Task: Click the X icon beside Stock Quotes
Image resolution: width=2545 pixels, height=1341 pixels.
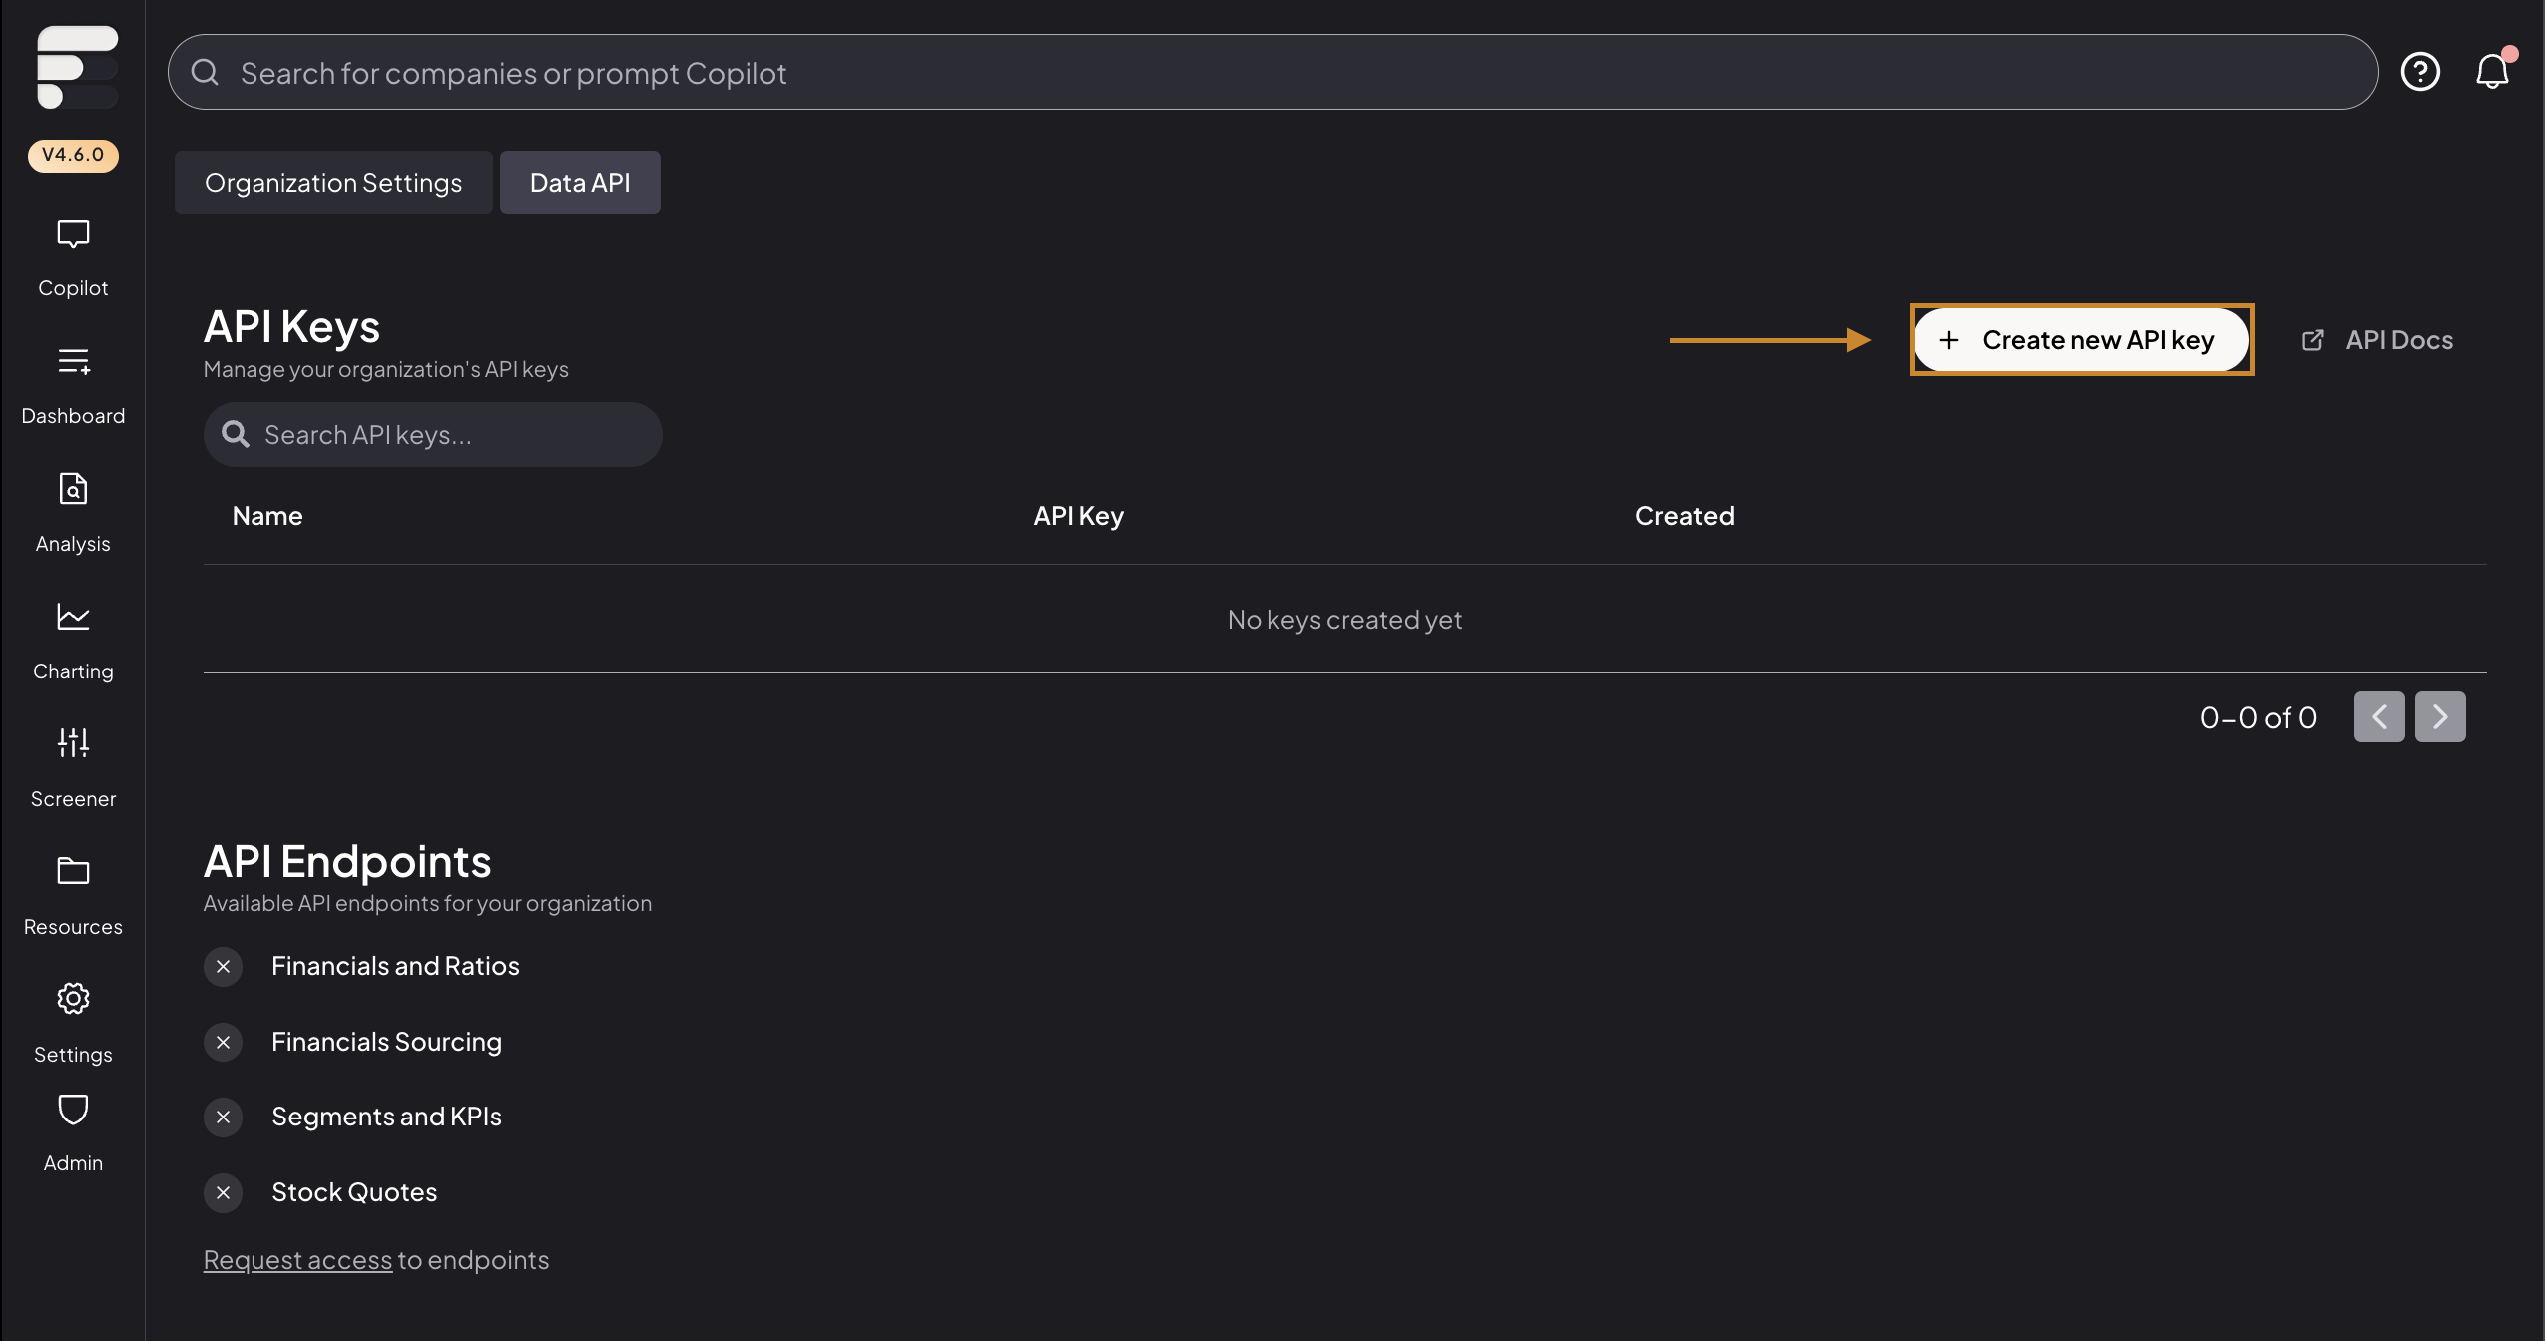Action: pos(224,1192)
